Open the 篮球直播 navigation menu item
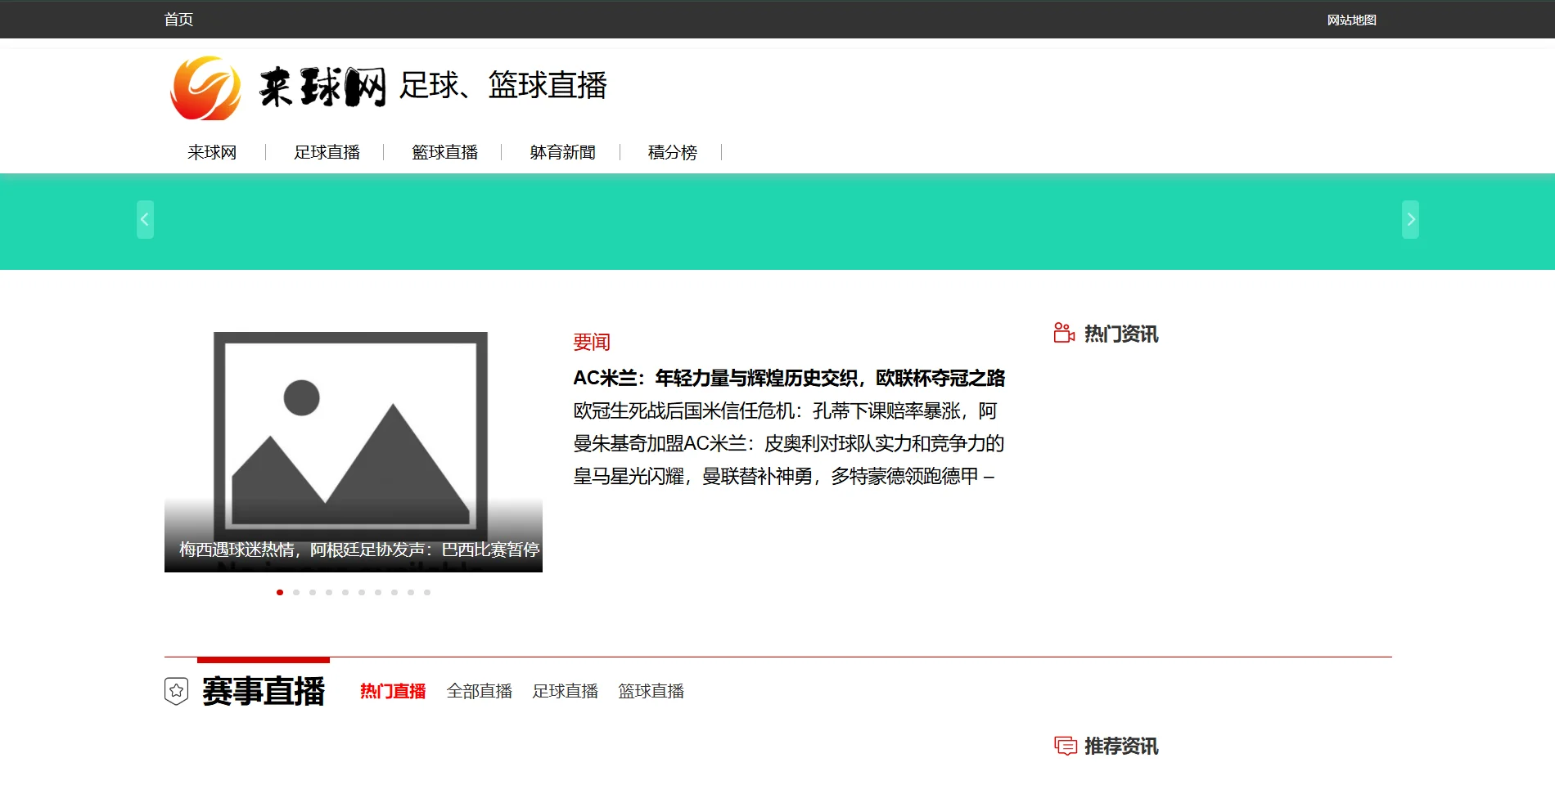Viewport: 1555px width, 794px height. point(444,152)
